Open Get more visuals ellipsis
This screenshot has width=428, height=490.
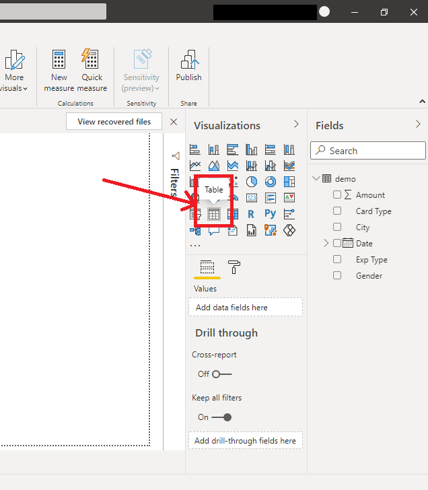click(195, 246)
